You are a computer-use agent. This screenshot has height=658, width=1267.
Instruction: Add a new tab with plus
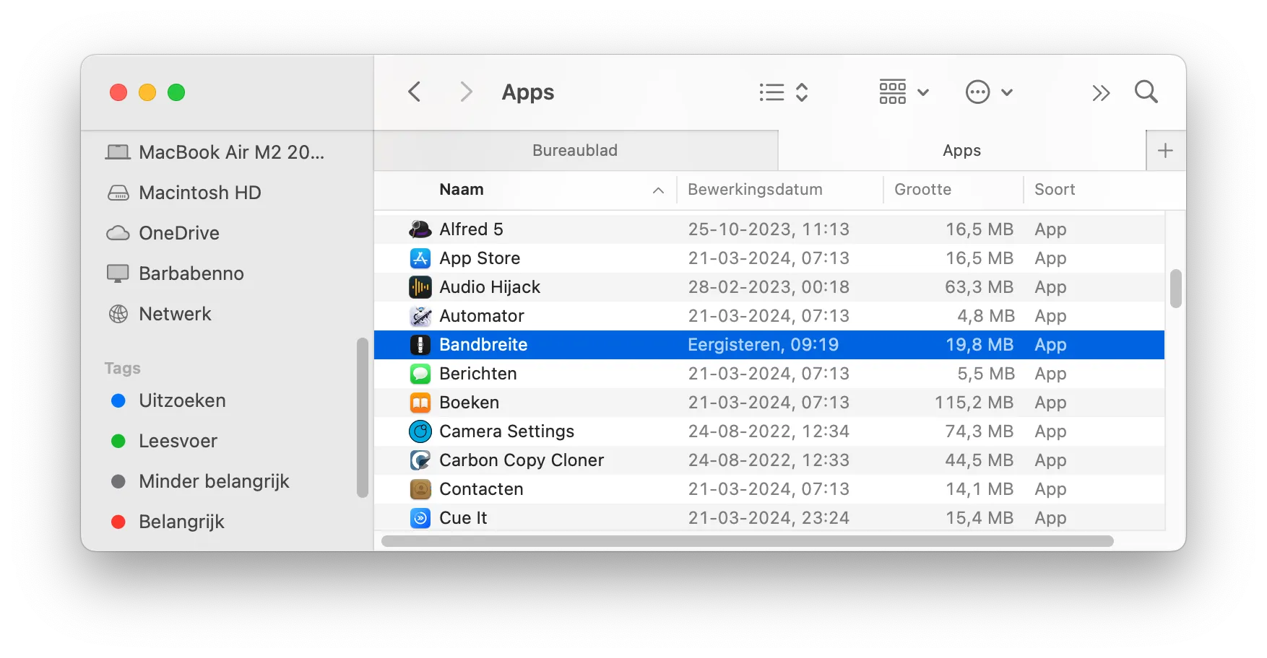(x=1165, y=150)
